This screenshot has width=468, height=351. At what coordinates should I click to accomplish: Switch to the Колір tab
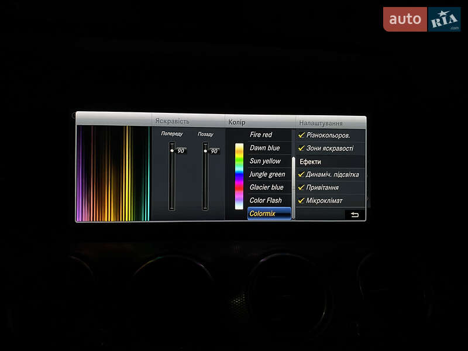pos(237,122)
